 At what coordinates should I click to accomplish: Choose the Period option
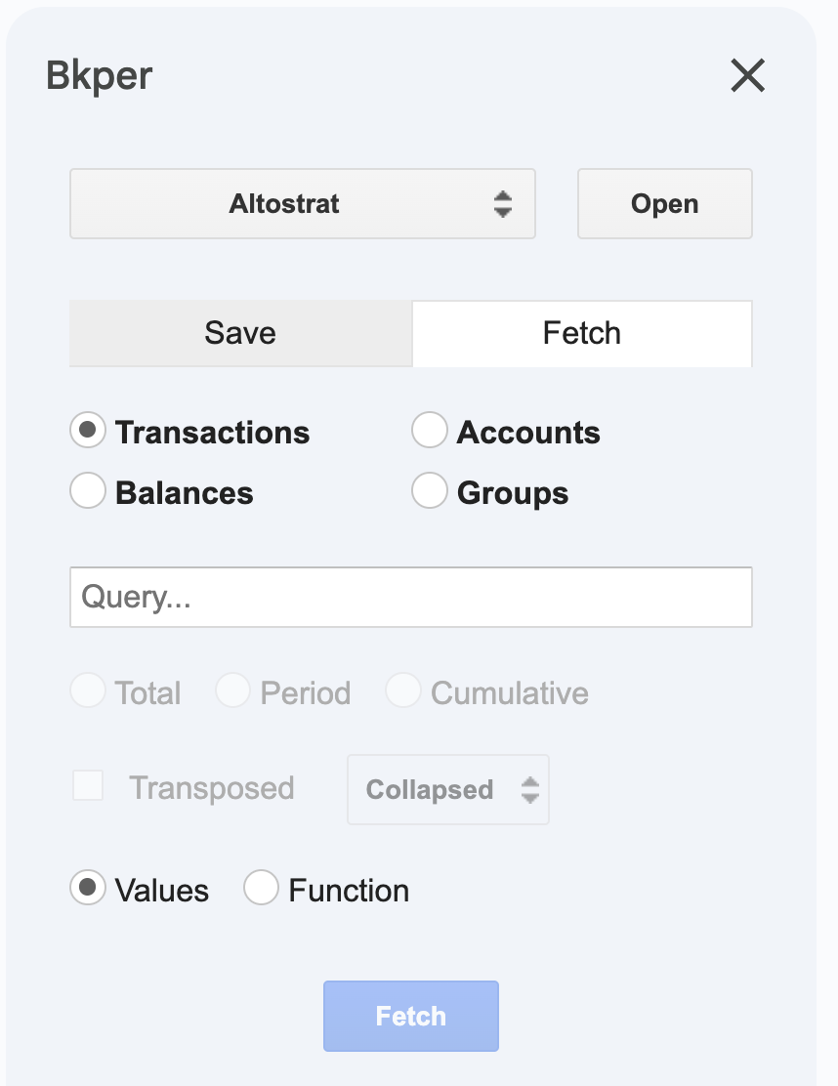pos(234,689)
